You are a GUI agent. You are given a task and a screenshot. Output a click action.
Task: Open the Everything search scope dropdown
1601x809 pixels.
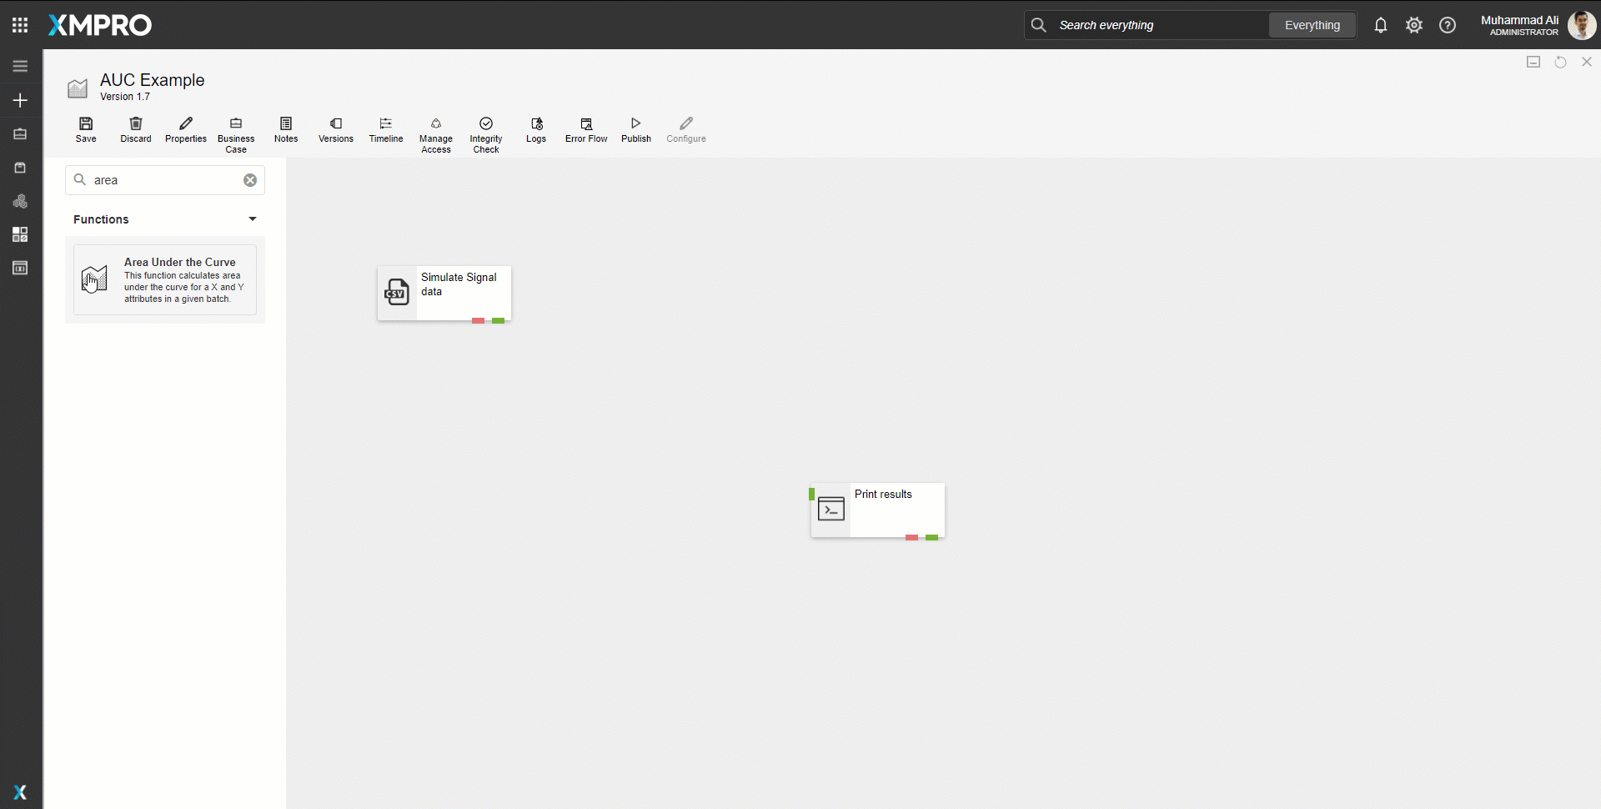click(x=1312, y=25)
